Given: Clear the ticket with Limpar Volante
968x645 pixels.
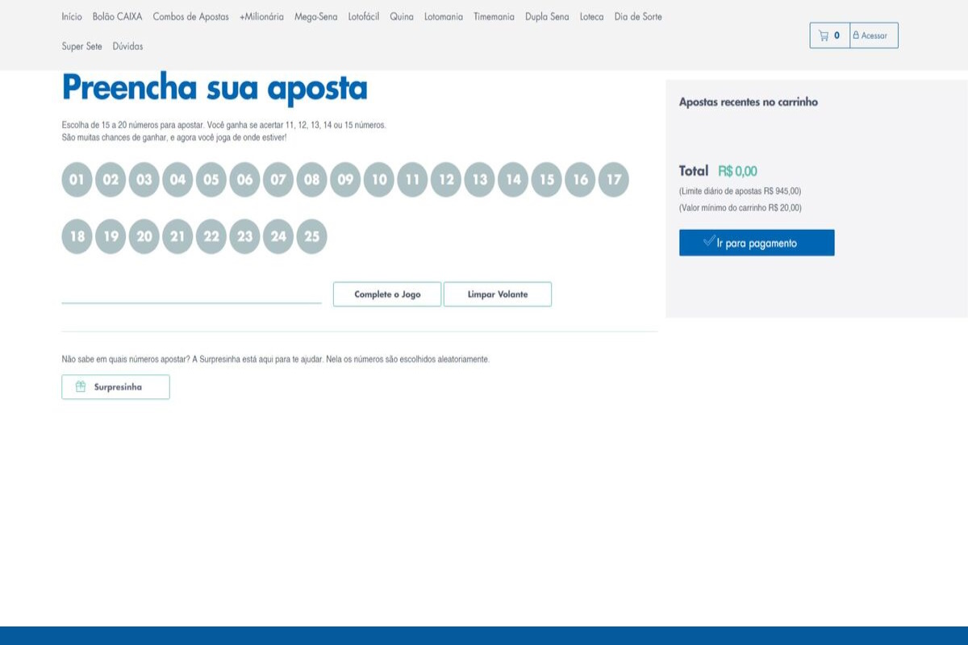Looking at the screenshot, I should click(498, 294).
